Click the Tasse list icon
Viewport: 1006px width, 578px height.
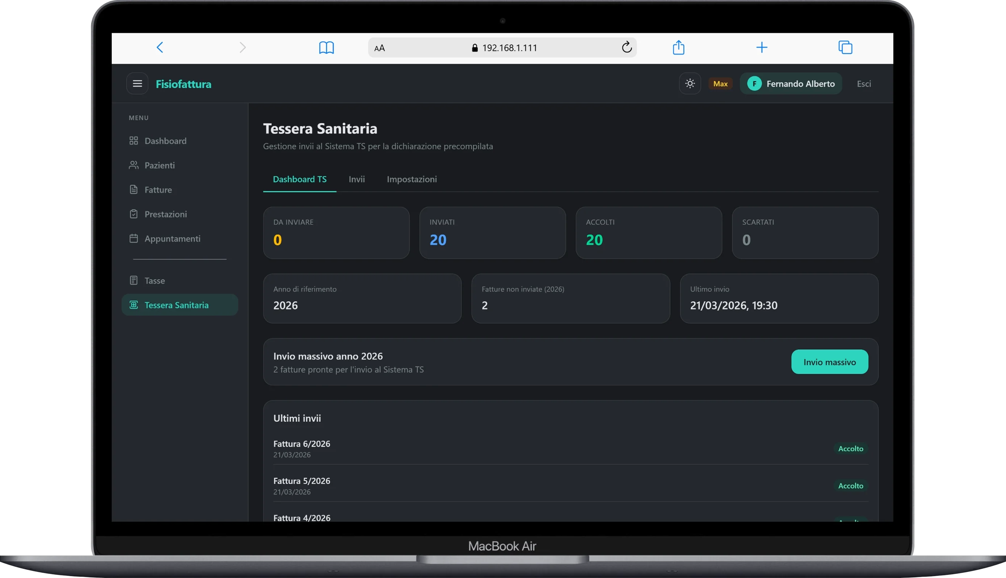(x=134, y=280)
